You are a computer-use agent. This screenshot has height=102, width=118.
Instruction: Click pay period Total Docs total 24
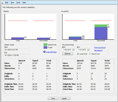coord(106,79)
